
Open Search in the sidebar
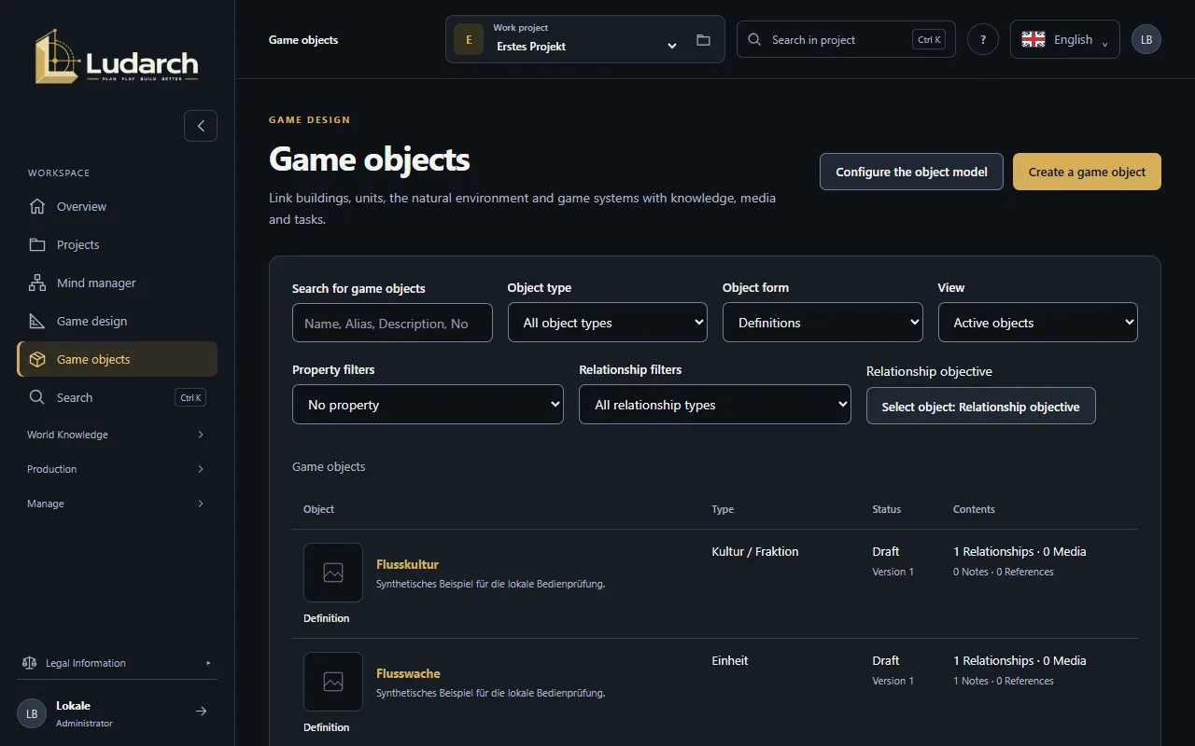(x=117, y=397)
